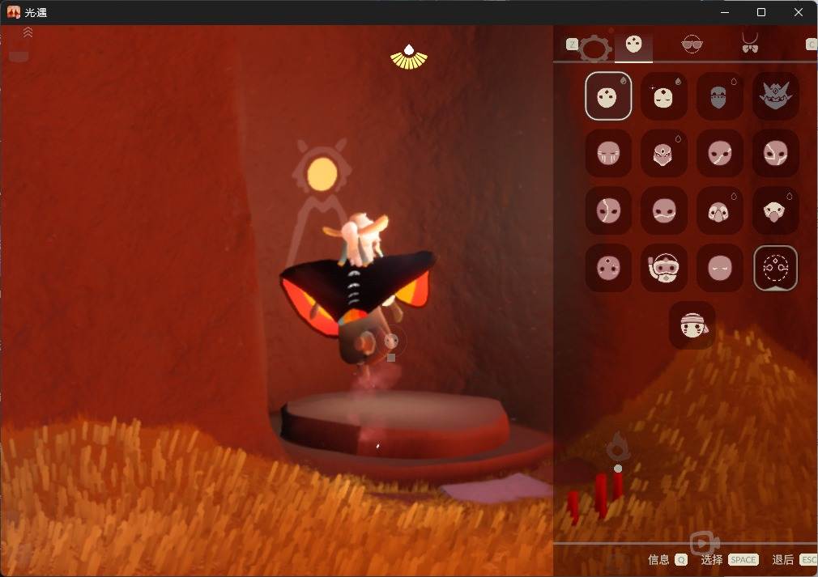Pick the mask with wavy mouth line
The image size is (818, 577).
663,210
